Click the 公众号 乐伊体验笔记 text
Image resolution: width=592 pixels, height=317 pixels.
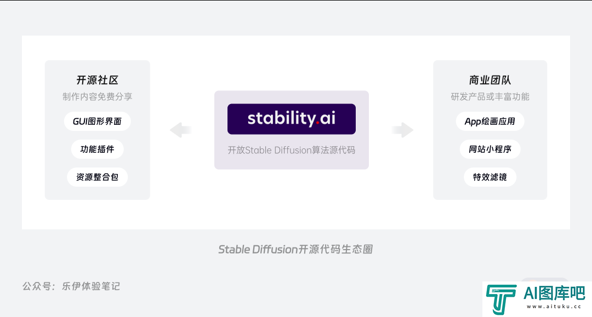[x=71, y=286]
